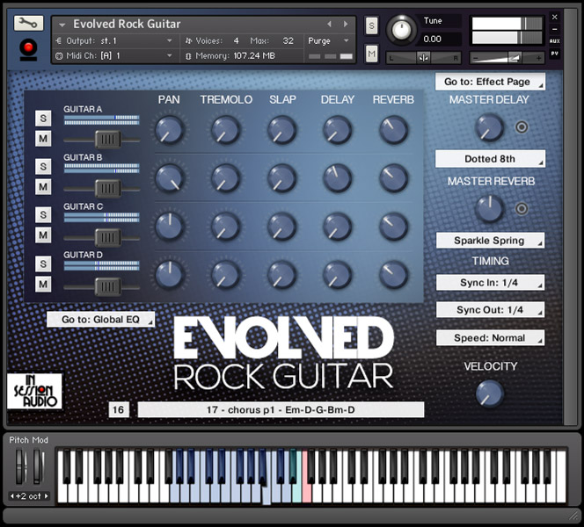Click the Guitar A Delay knob
This screenshot has width=584, height=527.
(x=338, y=129)
